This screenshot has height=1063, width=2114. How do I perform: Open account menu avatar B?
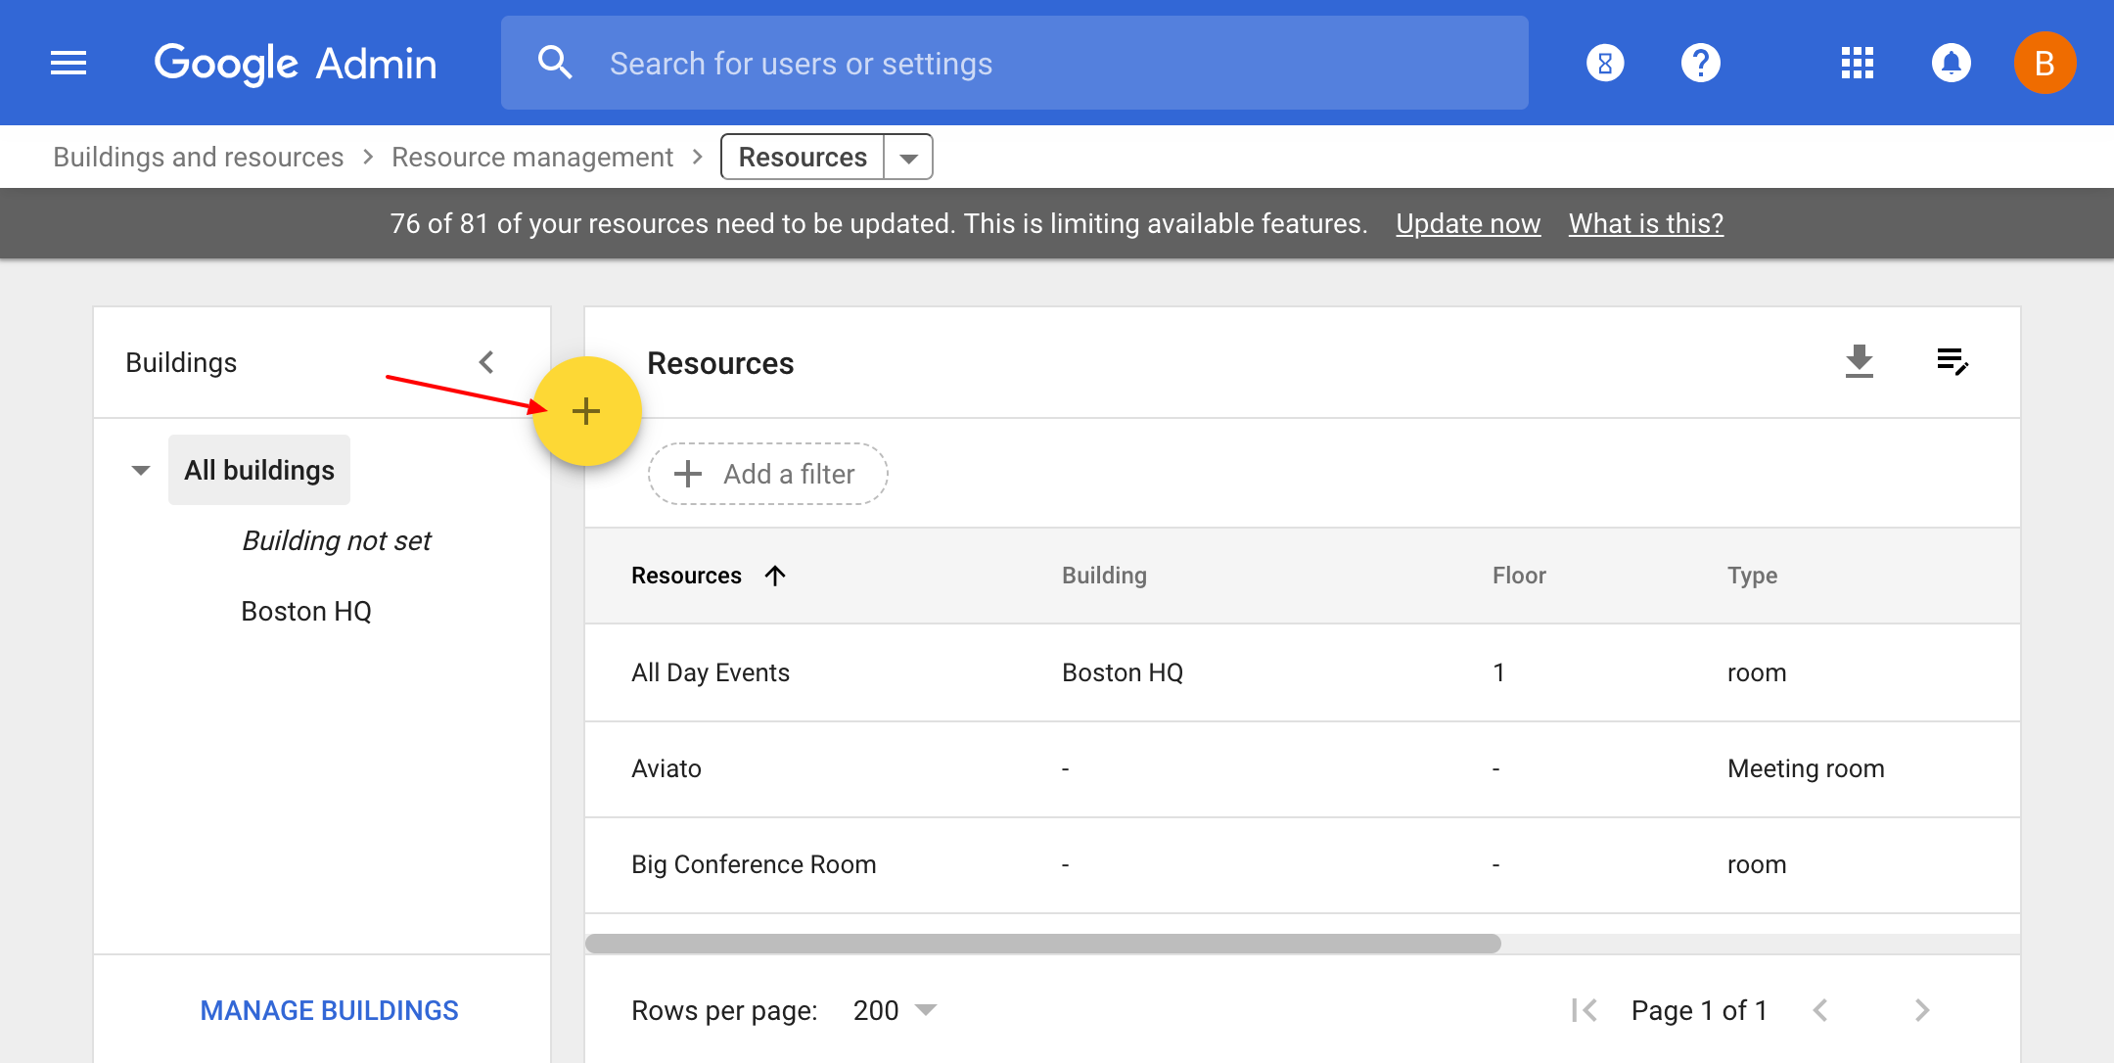pyautogui.click(x=2045, y=64)
